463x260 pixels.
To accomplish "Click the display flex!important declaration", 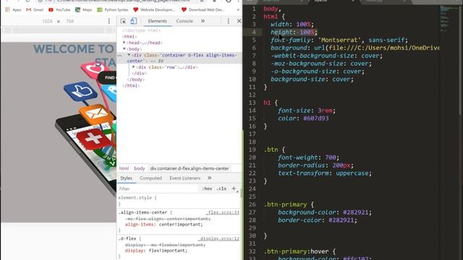I will [156, 251].
